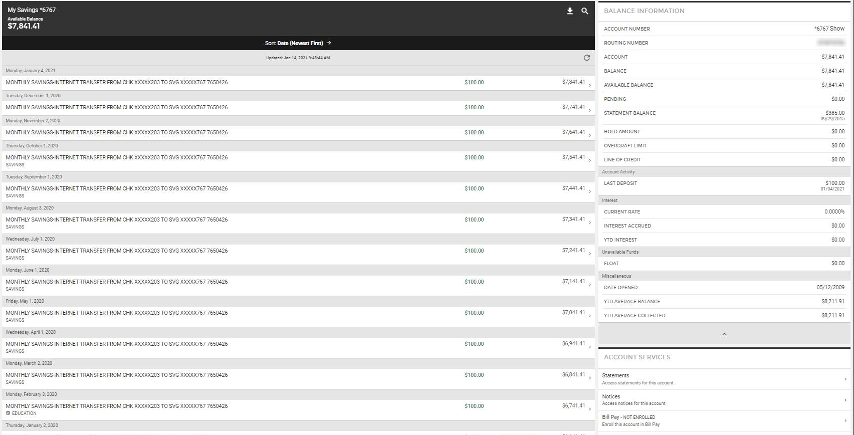
Task: Open transaction search magnifier icon
Action: (x=585, y=11)
